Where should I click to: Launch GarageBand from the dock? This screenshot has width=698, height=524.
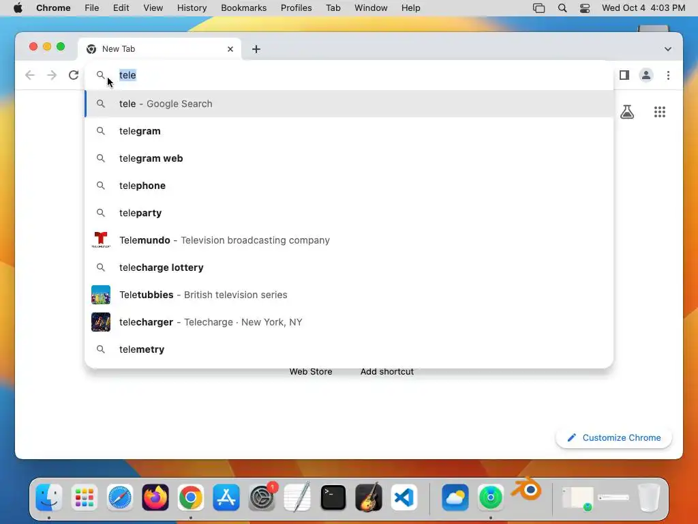point(369,497)
